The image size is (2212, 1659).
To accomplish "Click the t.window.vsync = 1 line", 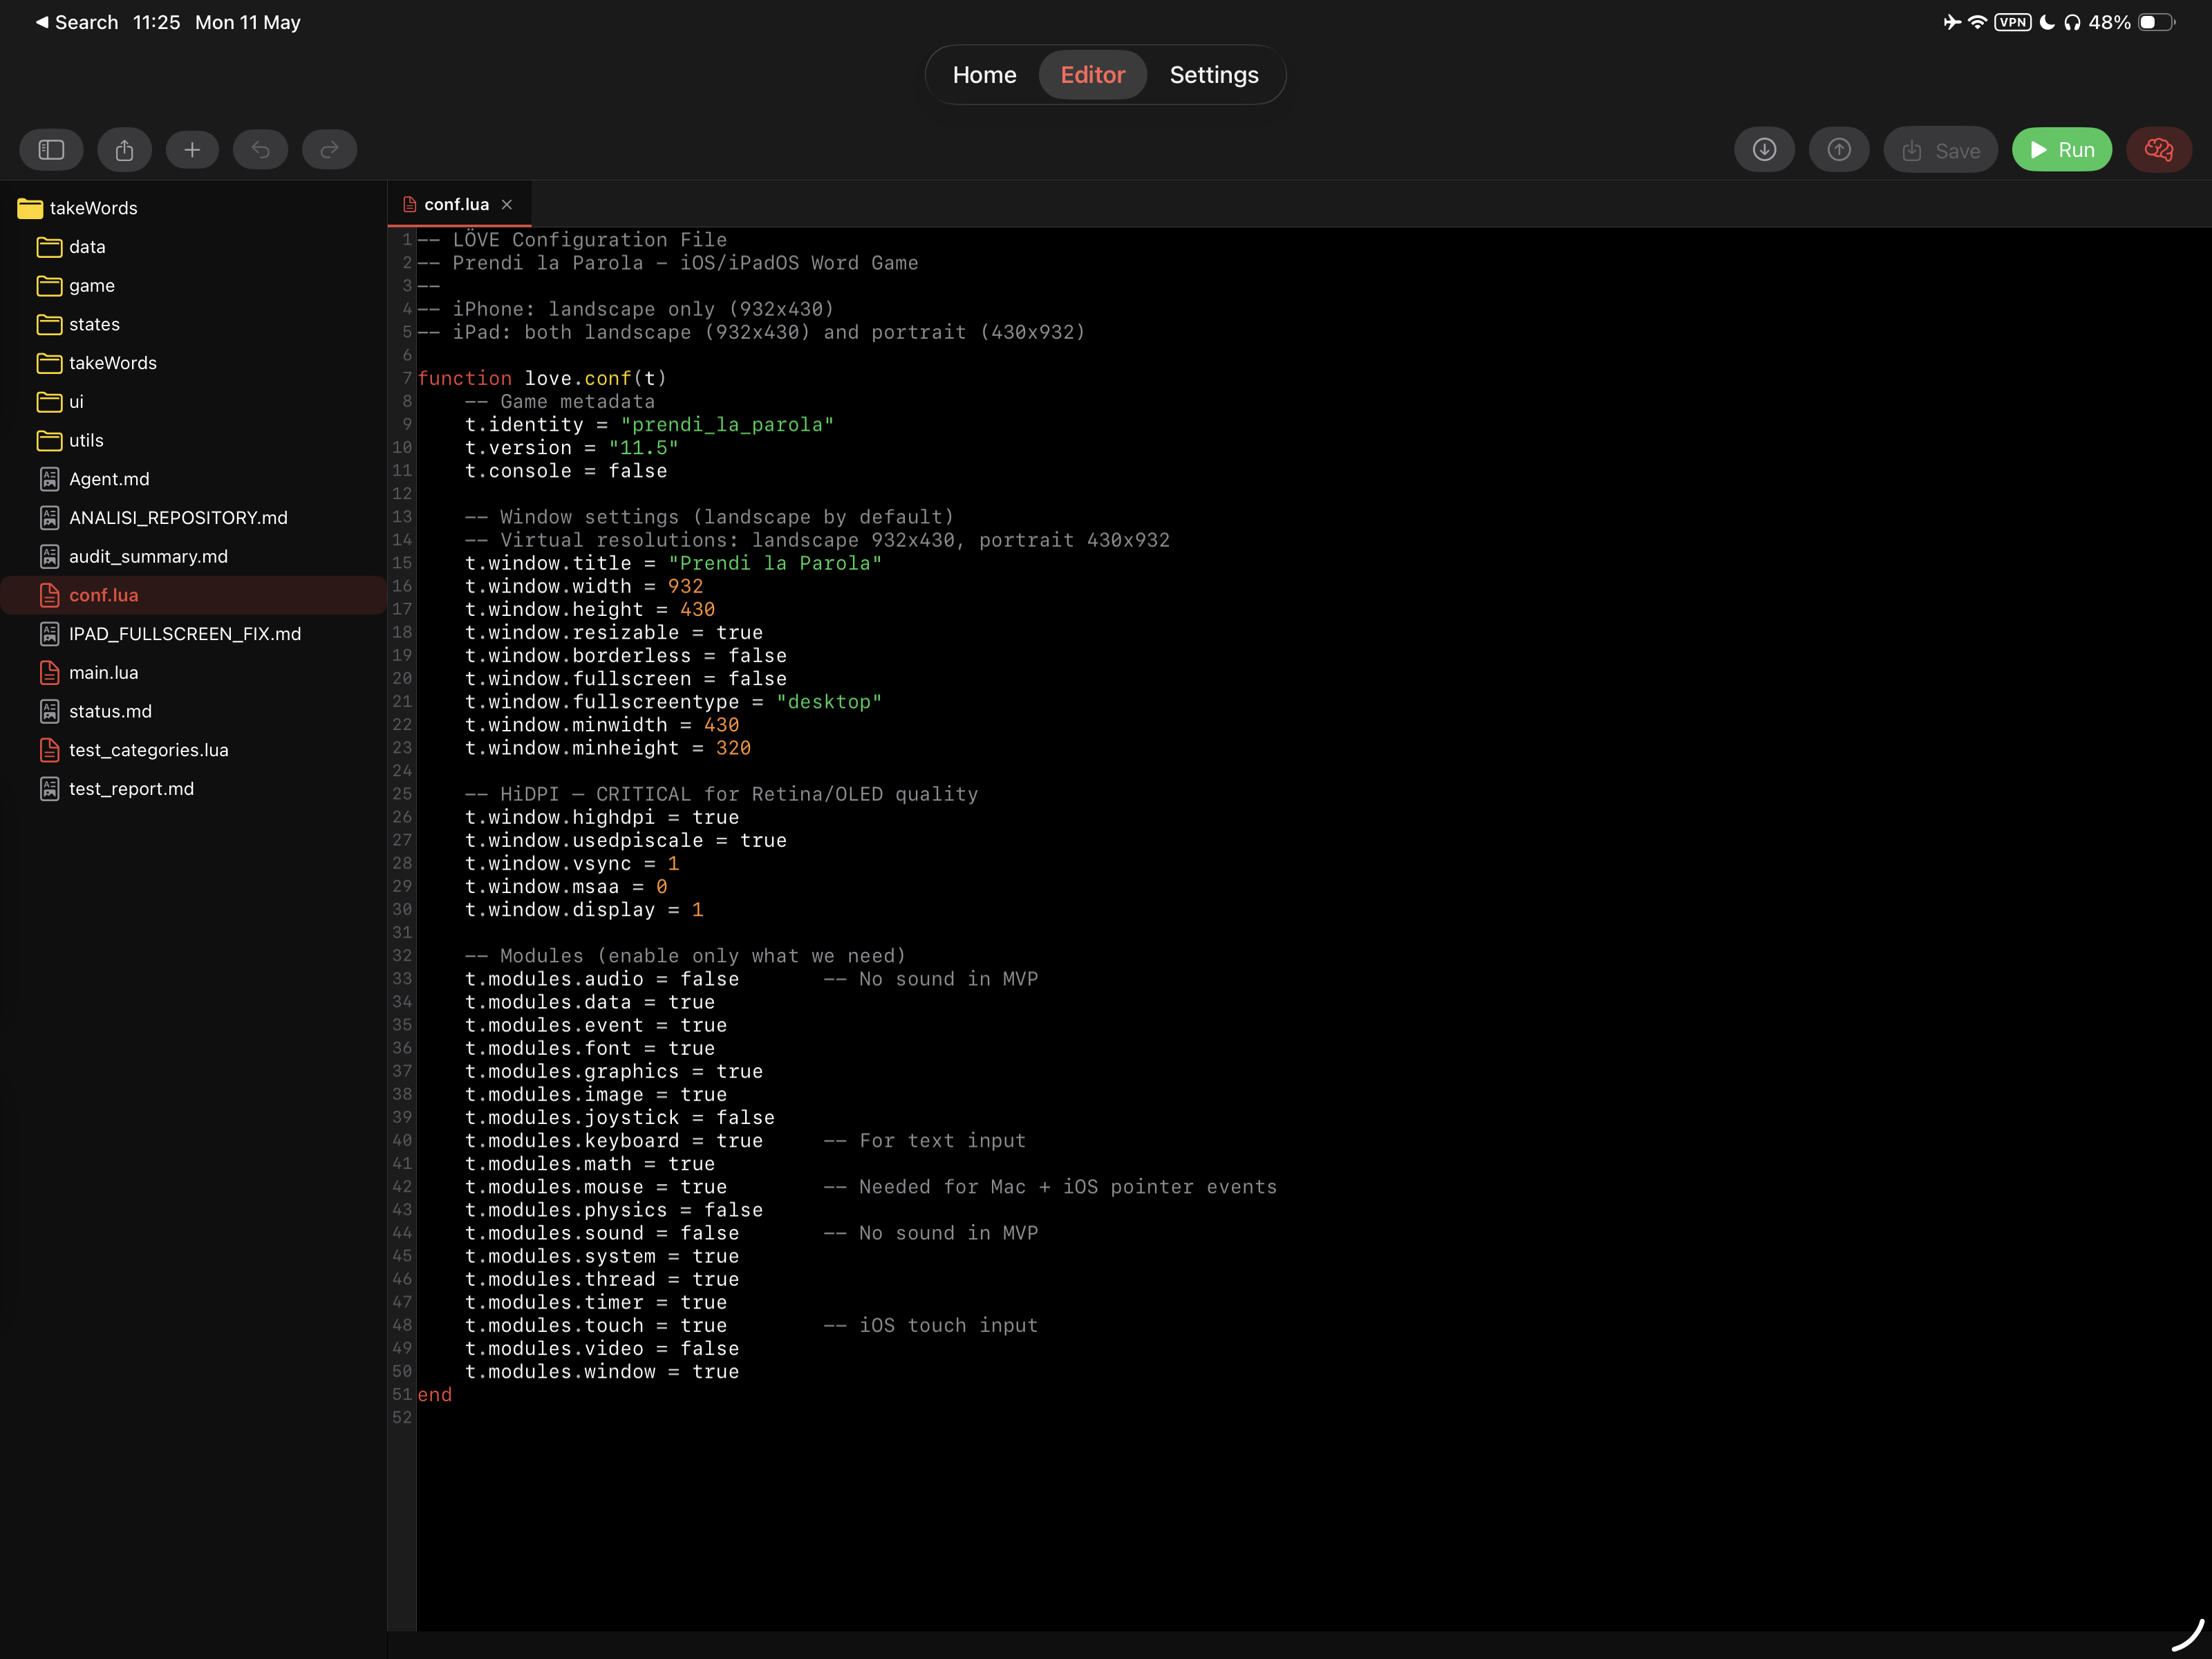I will (x=572, y=863).
